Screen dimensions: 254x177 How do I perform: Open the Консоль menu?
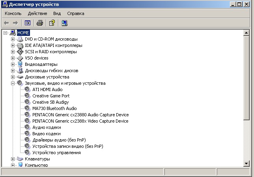click(13, 13)
